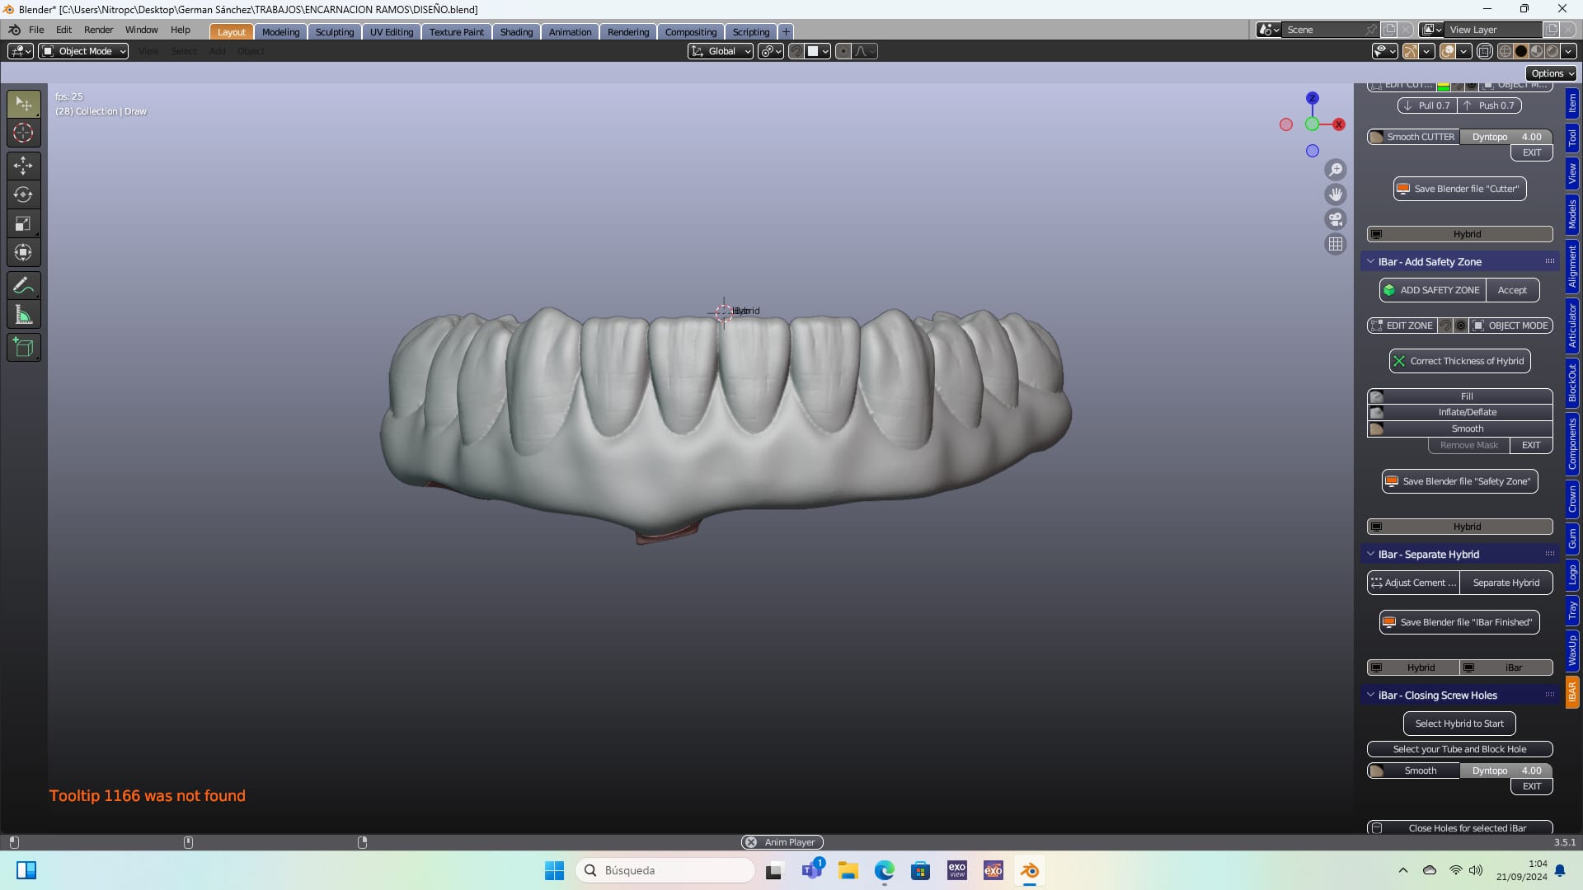Activate the Move tool
Screen dimensions: 1583x890
point(23,166)
